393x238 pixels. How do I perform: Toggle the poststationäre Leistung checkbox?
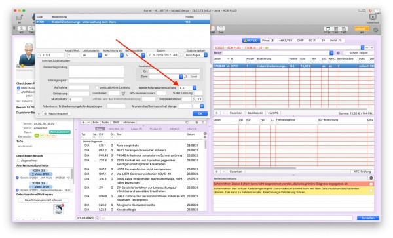(97, 87)
